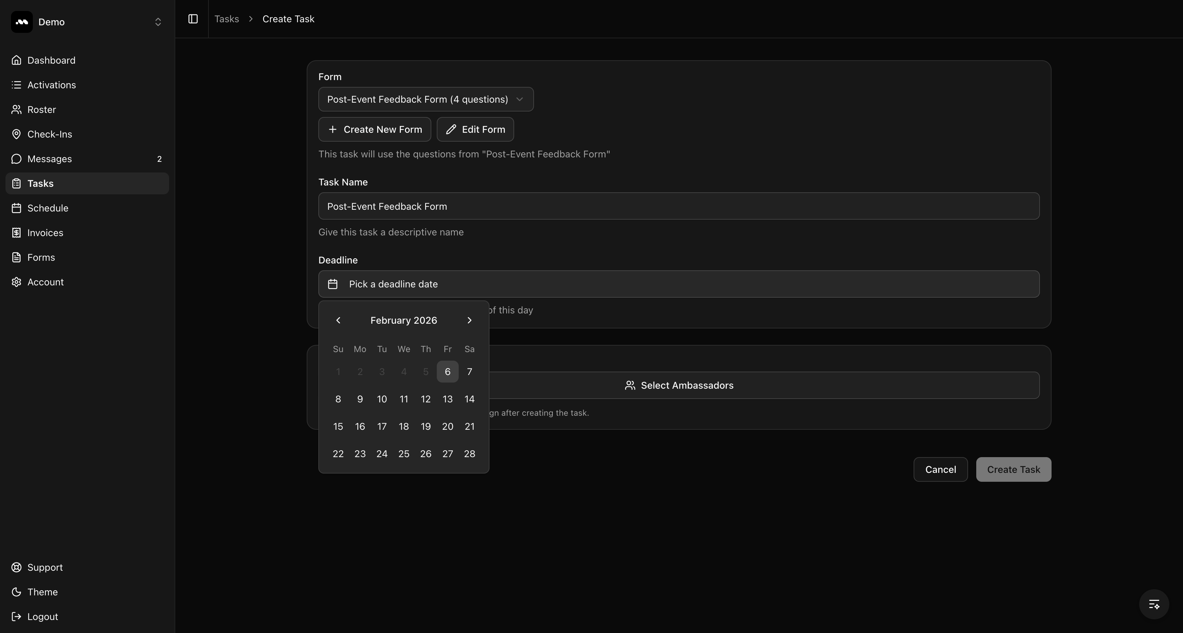Toggle the sidebar collapse icon
Image resolution: width=1183 pixels, height=633 pixels.
pos(192,19)
